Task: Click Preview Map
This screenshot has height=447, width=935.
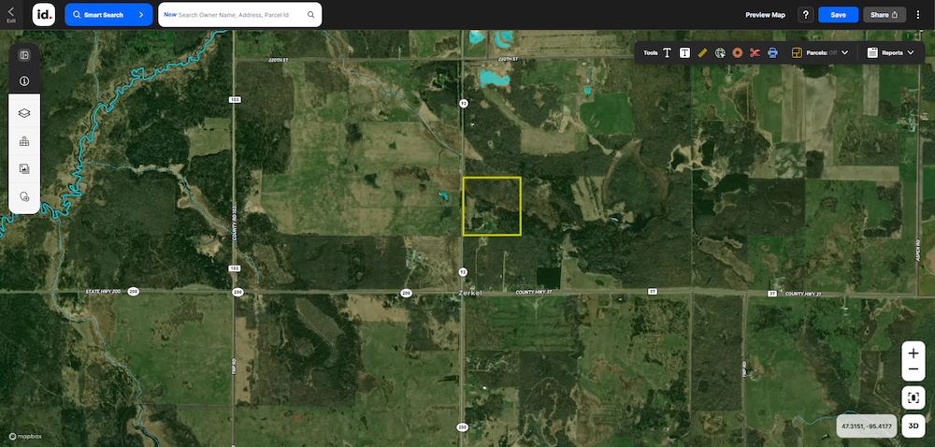Action: [765, 15]
